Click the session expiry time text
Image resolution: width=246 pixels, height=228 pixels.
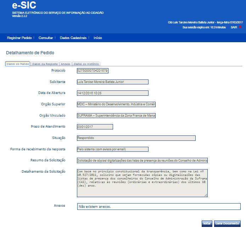(x=204, y=27)
